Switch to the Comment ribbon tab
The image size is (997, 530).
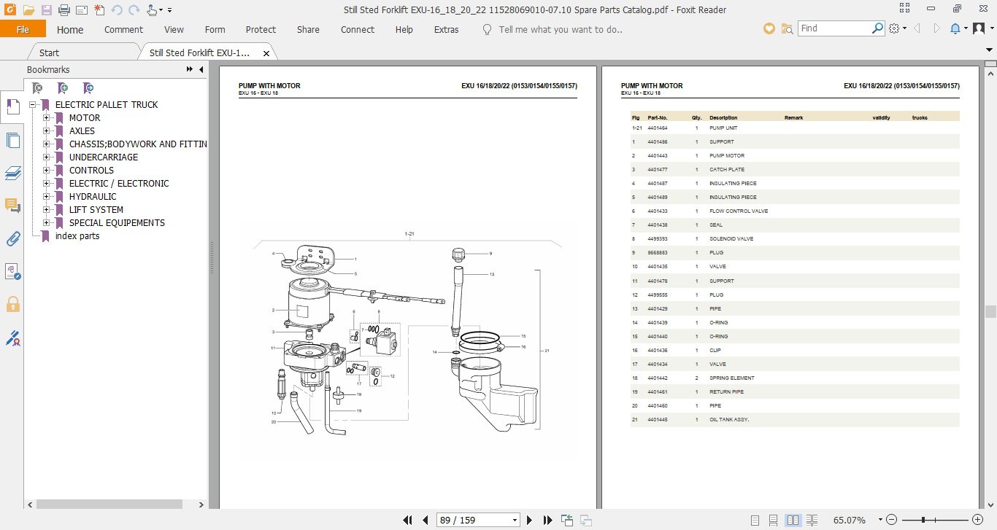pyautogui.click(x=123, y=30)
